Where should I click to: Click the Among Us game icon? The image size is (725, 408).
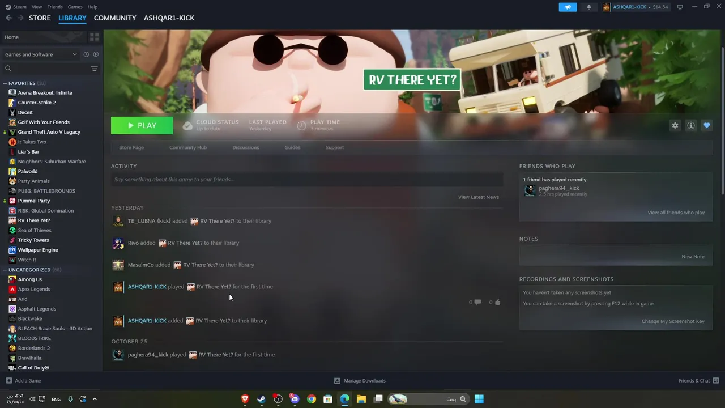coord(12,279)
